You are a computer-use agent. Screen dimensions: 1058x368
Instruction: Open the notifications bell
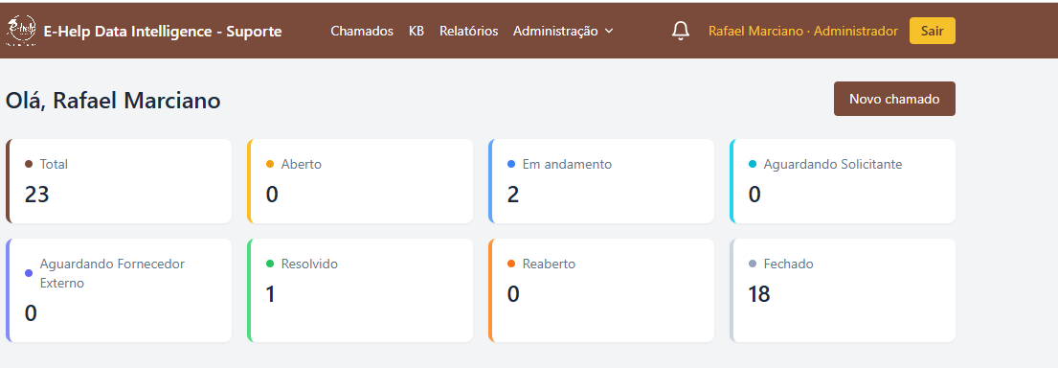click(681, 31)
